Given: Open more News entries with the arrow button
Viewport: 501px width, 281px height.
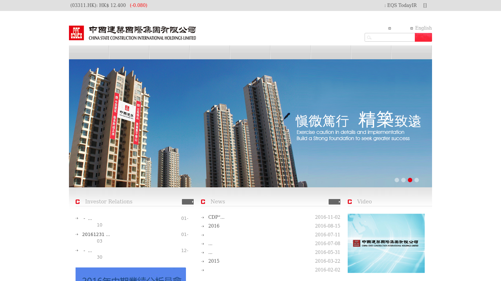Looking at the screenshot, I should pyautogui.click(x=335, y=202).
